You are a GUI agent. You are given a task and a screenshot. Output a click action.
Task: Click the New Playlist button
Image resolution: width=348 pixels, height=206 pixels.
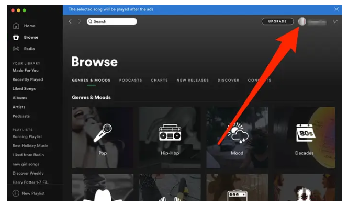pyautogui.click(x=29, y=193)
